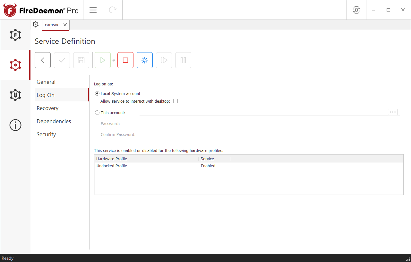Click the Ready status bar text

coord(8,258)
